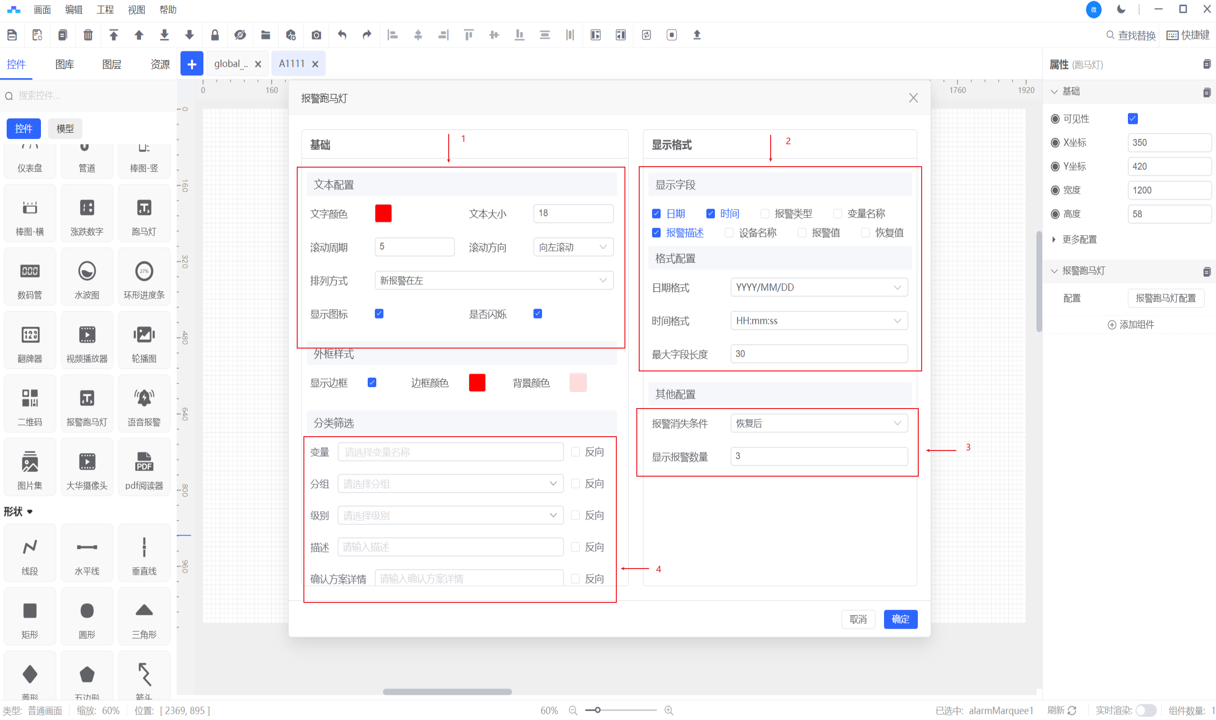Enable the 报警类型 display field checkbox
The height and width of the screenshot is (720, 1216).
[x=765, y=213]
